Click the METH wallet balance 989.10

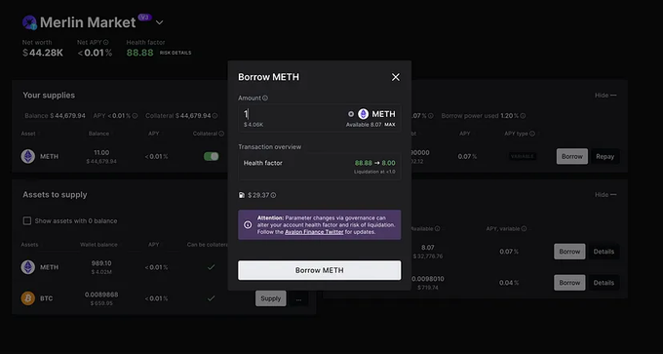click(101, 263)
